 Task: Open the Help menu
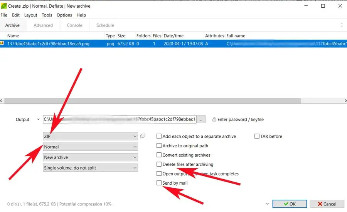tap(81, 15)
